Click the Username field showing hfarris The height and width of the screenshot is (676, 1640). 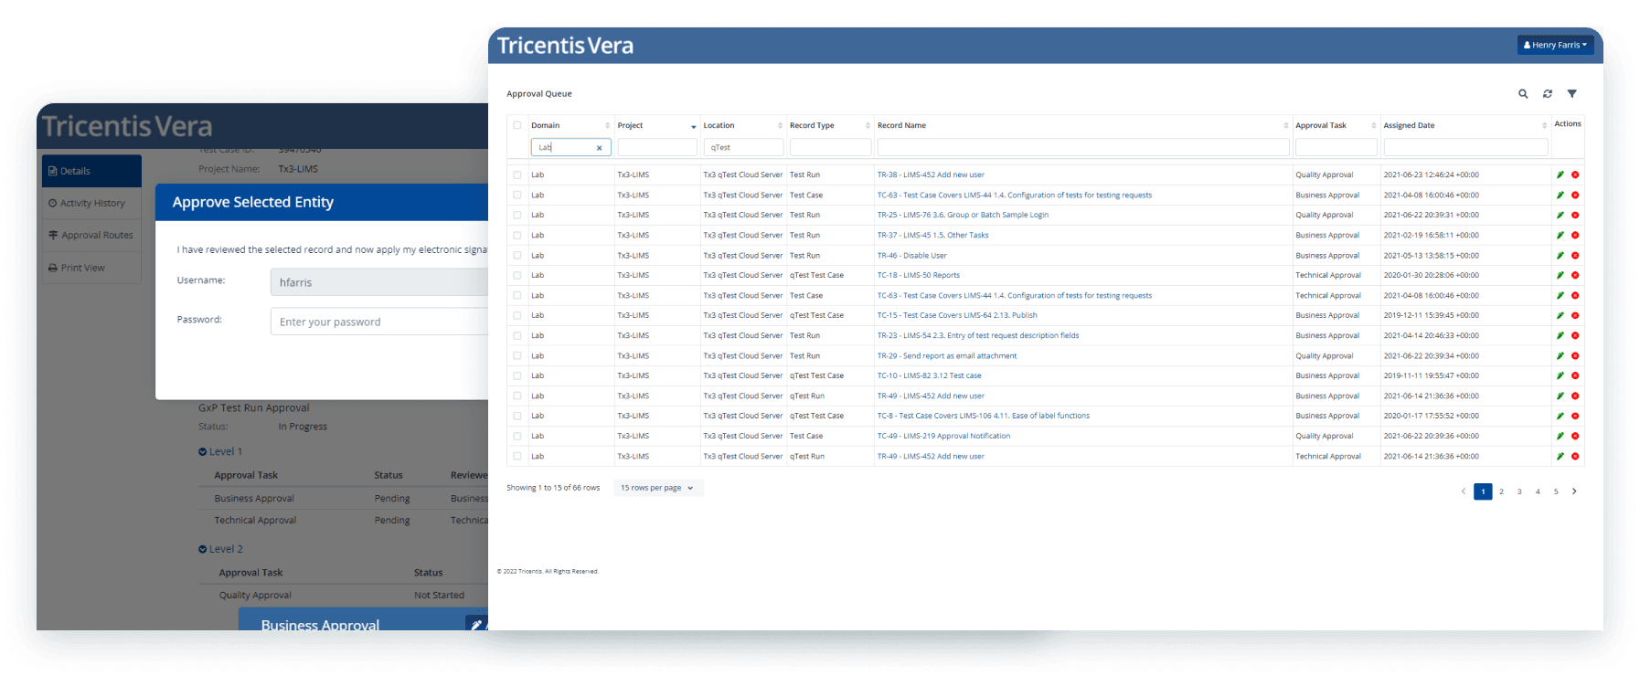point(379,282)
